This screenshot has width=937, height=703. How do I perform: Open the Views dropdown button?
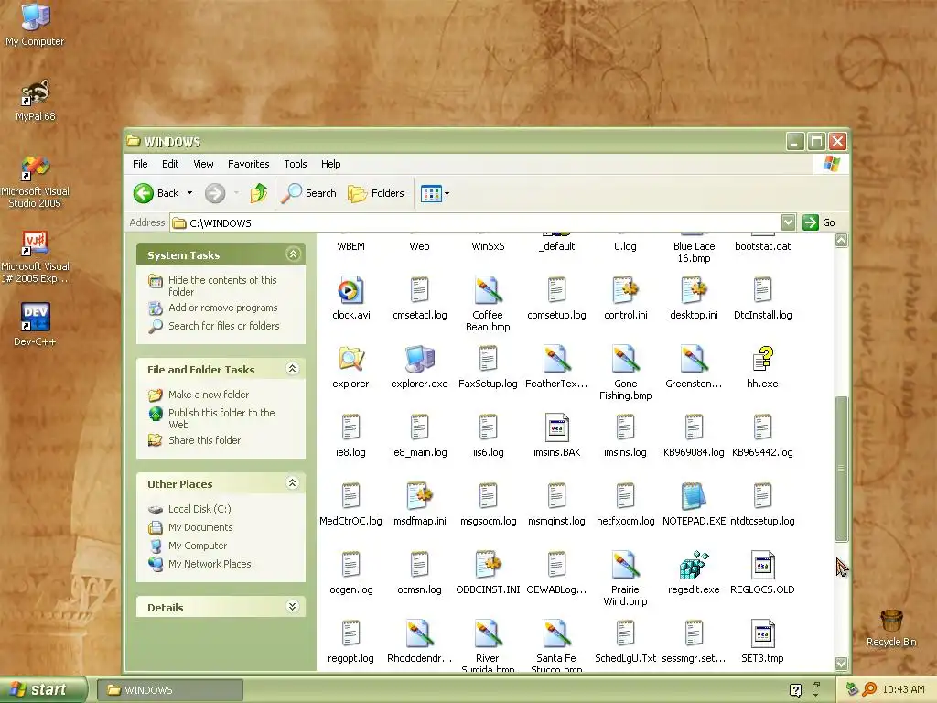click(x=435, y=193)
